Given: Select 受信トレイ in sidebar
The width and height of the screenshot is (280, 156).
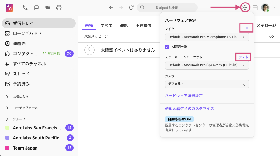Looking at the screenshot, I should [x=39, y=23].
